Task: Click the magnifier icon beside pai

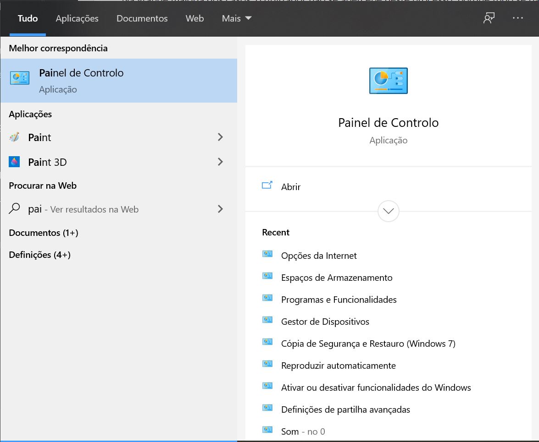Action: click(x=15, y=209)
